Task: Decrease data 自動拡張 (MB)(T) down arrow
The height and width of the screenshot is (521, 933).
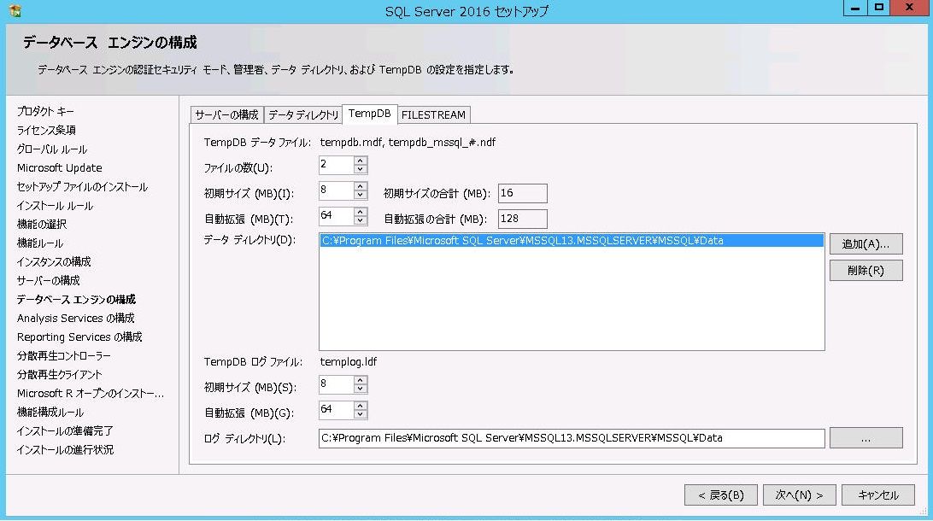Action: pyautogui.click(x=360, y=220)
